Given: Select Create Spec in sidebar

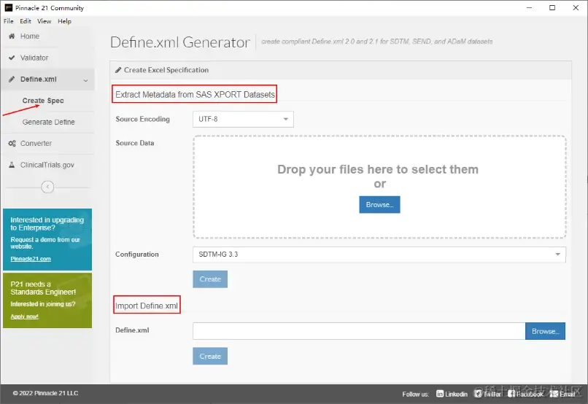Looking at the screenshot, I should 43,101.
